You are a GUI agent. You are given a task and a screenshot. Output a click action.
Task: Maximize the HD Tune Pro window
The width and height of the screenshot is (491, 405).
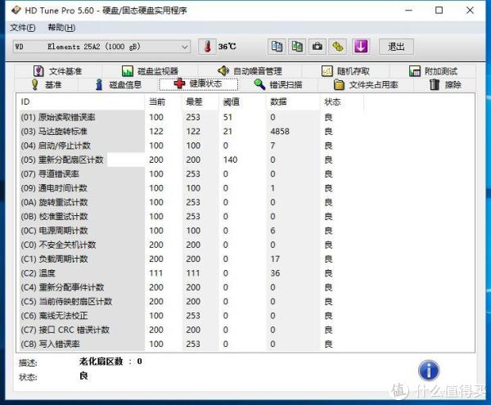coord(439,11)
